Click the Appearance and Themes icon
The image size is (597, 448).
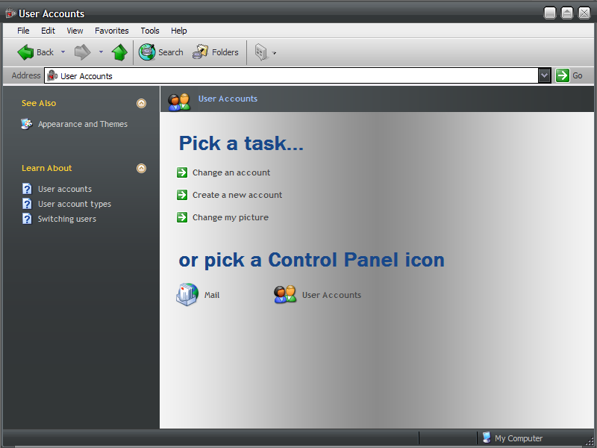pos(27,124)
